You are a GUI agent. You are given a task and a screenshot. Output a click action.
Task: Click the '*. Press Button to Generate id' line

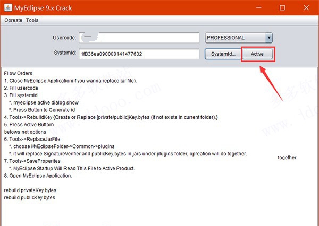pos(42,110)
